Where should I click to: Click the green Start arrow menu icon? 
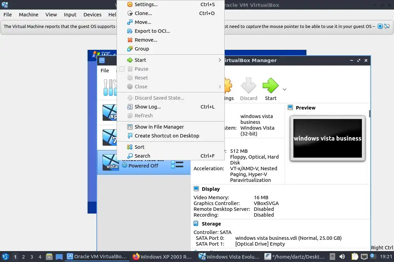coord(130,60)
